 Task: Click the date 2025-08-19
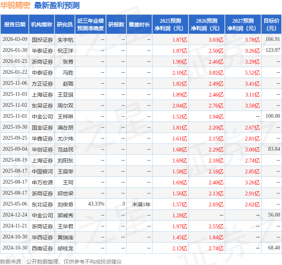click(x=15, y=160)
